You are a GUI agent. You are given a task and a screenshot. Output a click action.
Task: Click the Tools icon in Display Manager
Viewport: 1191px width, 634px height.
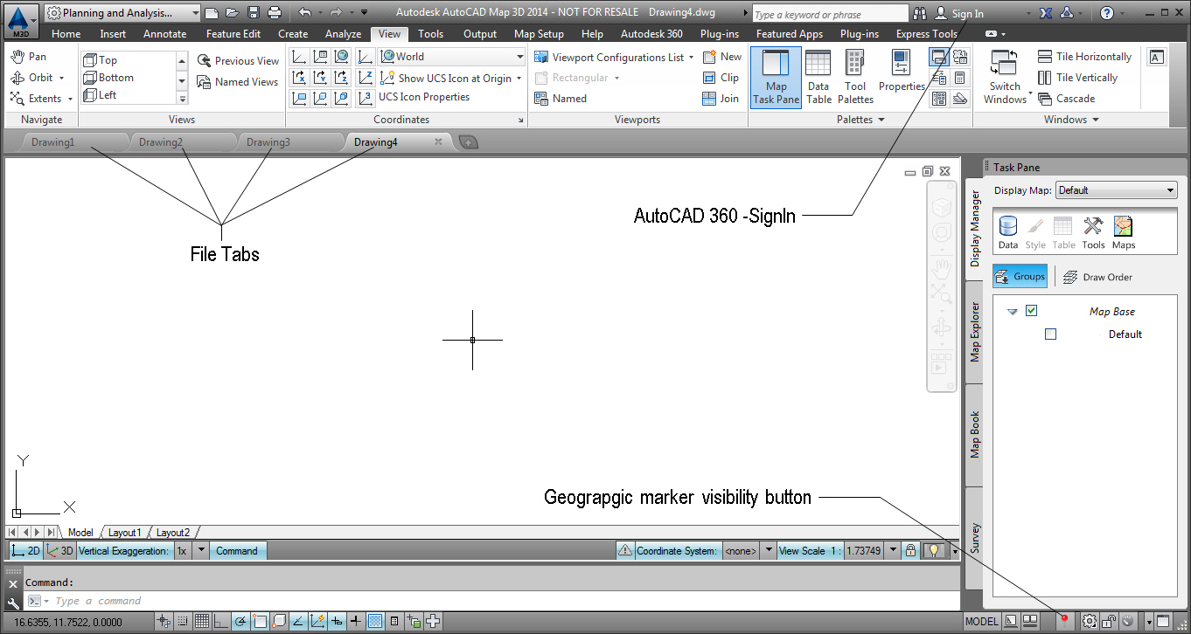pyautogui.click(x=1093, y=233)
